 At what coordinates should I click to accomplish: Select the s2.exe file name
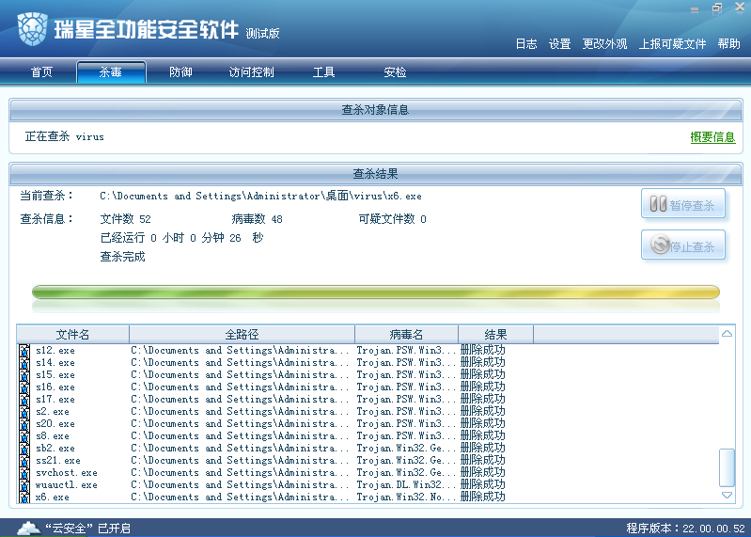coord(53,412)
